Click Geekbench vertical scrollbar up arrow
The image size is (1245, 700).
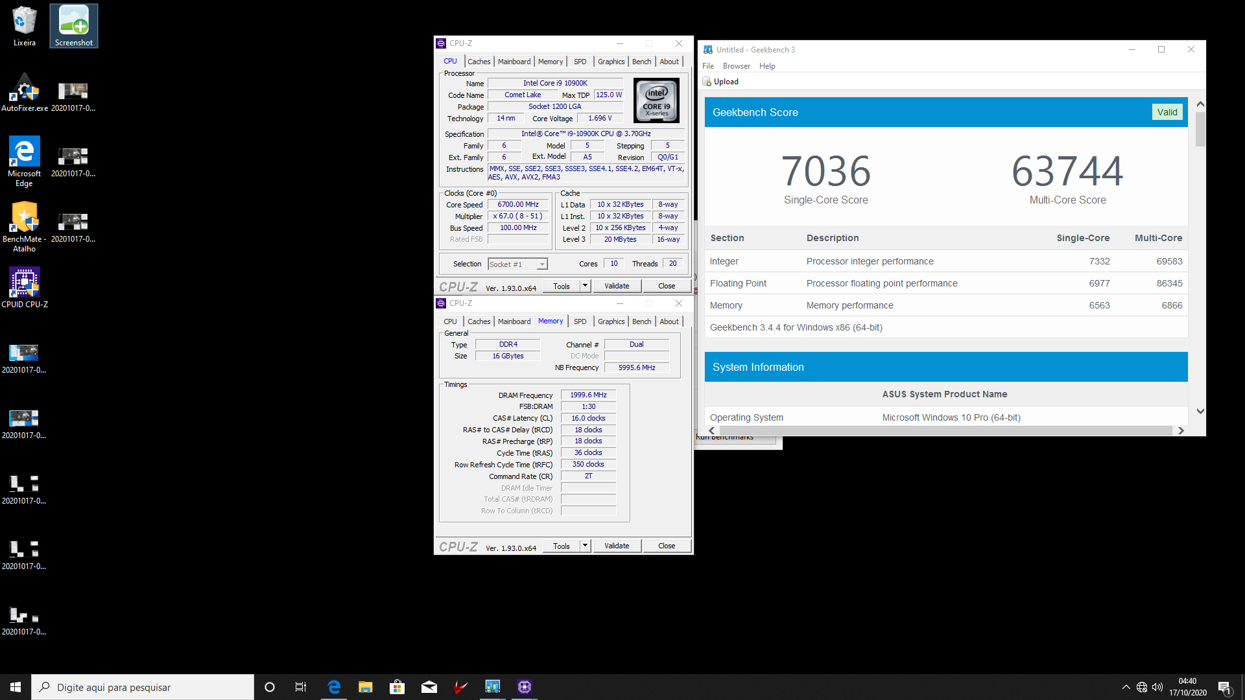click(1200, 104)
